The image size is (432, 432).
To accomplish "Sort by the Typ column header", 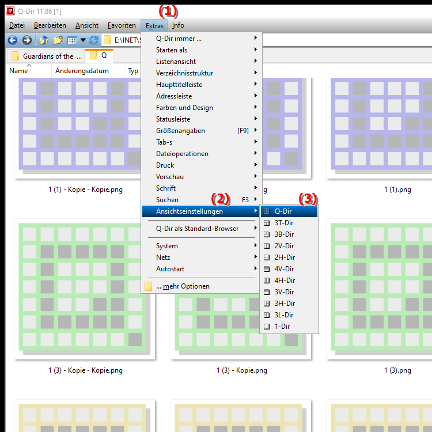I will coord(133,71).
